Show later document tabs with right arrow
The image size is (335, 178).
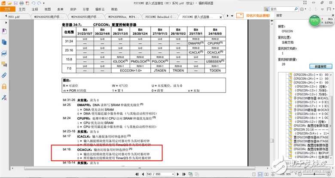click(x=228, y=16)
